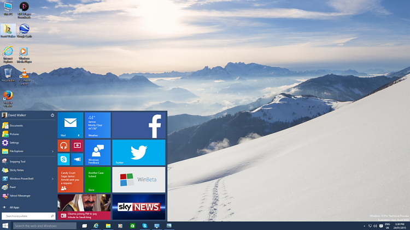Open the red Video tile
This screenshot has width=410, height=230.
pos(77,146)
